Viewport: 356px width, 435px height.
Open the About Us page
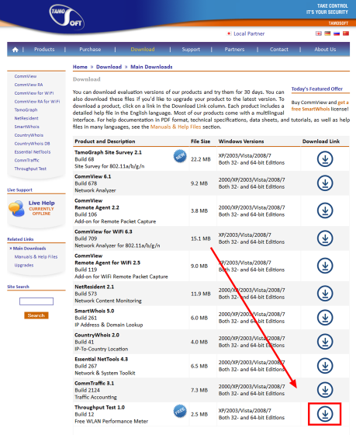[325, 50]
